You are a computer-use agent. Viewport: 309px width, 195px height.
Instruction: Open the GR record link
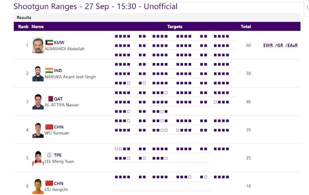click(279, 45)
